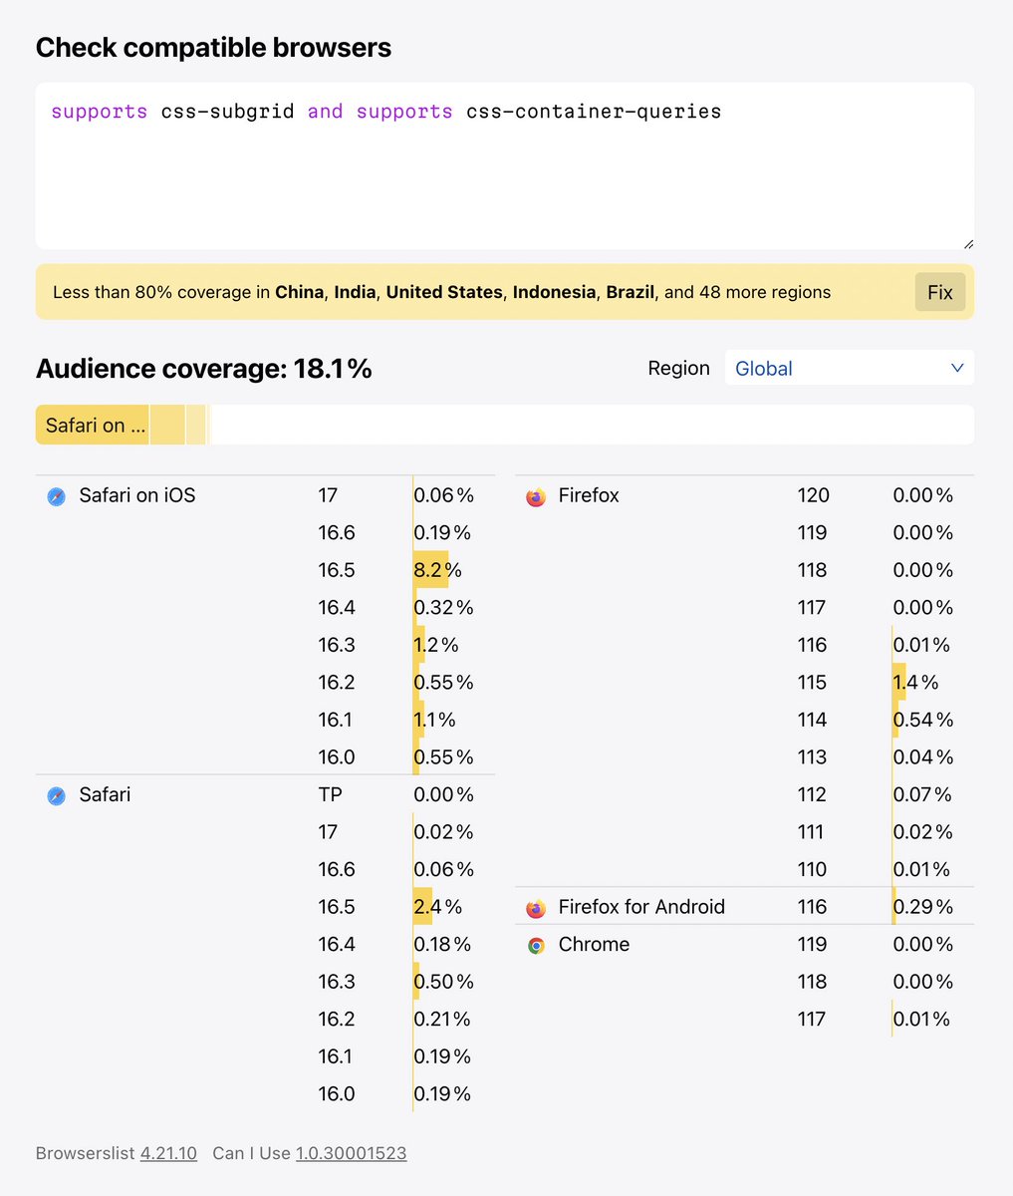
Task: Open the Region dropdown set to Global
Action: pyautogui.click(x=849, y=368)
